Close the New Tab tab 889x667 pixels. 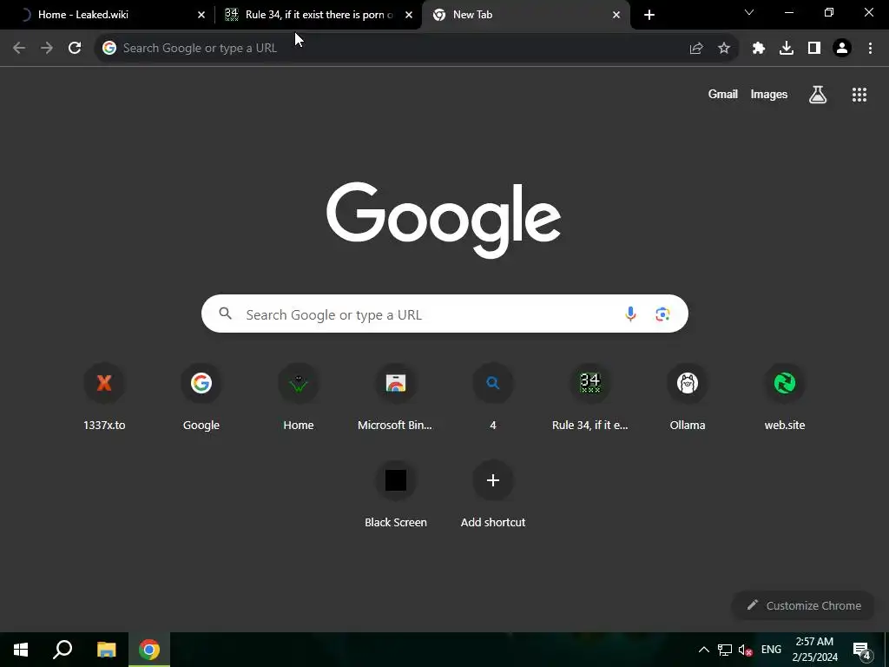[x=616, y=15]
